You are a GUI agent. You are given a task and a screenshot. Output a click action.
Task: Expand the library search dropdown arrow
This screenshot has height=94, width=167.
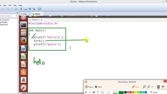coord(16,16)
